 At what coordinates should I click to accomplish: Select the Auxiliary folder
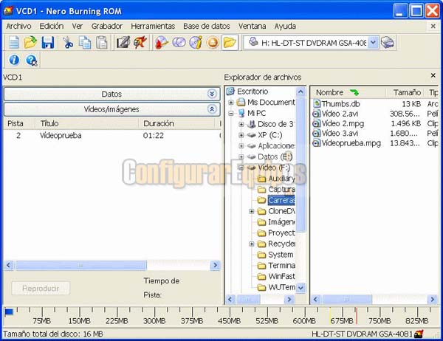coord(282,179)
